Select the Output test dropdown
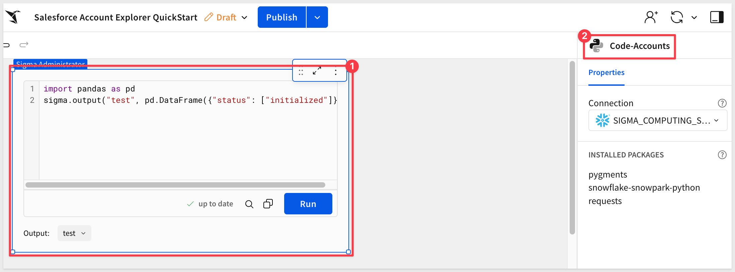 tap(74, 233)
